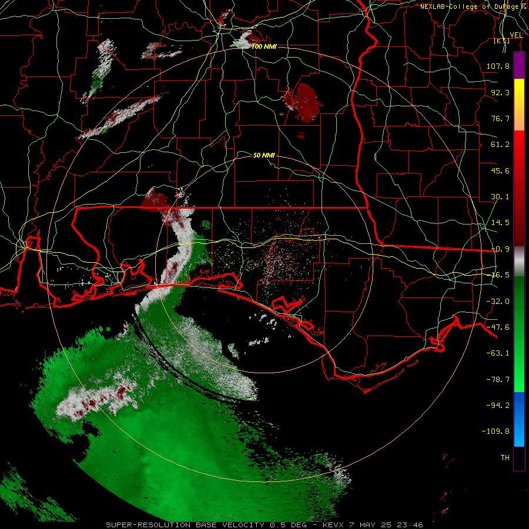529x529 pixels.
Task: Click the 50 NMI range ring label
Action: (264, 155)
